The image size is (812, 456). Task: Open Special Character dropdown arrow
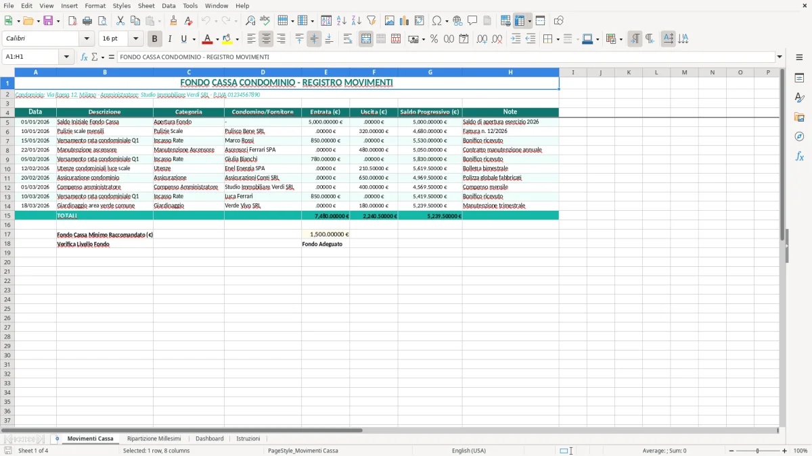[447, 21]
